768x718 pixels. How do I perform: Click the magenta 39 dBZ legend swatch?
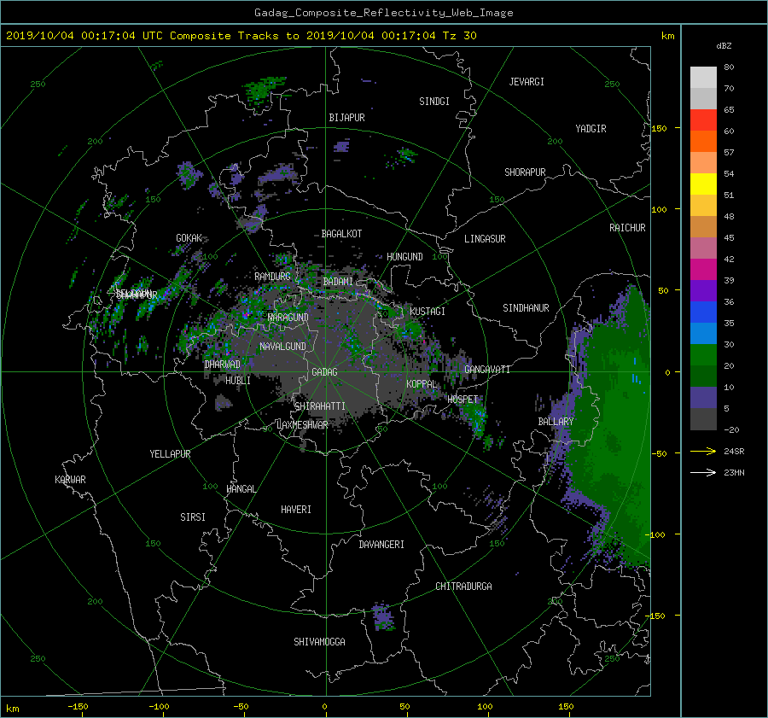(703, 269)
